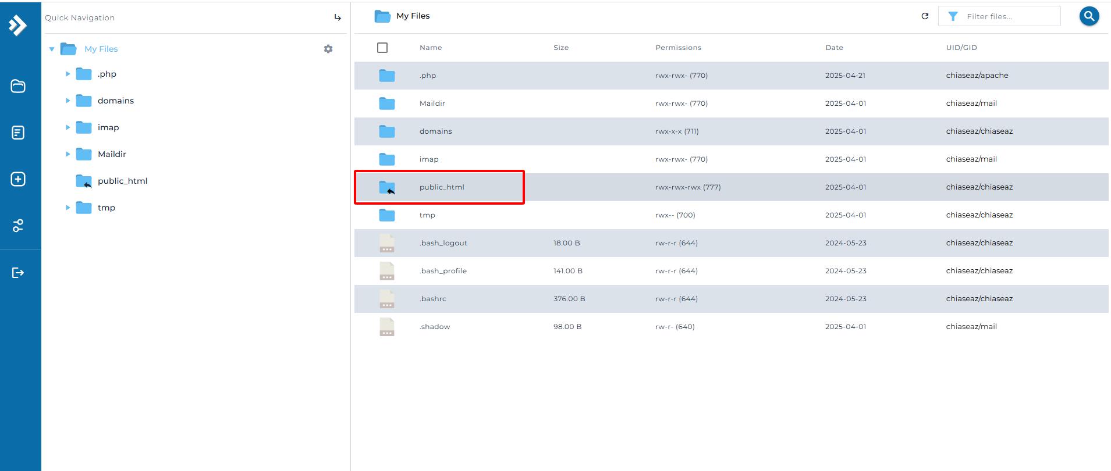Click the blue search button
Screen dimensions: 1111x471
point(1089,16)
